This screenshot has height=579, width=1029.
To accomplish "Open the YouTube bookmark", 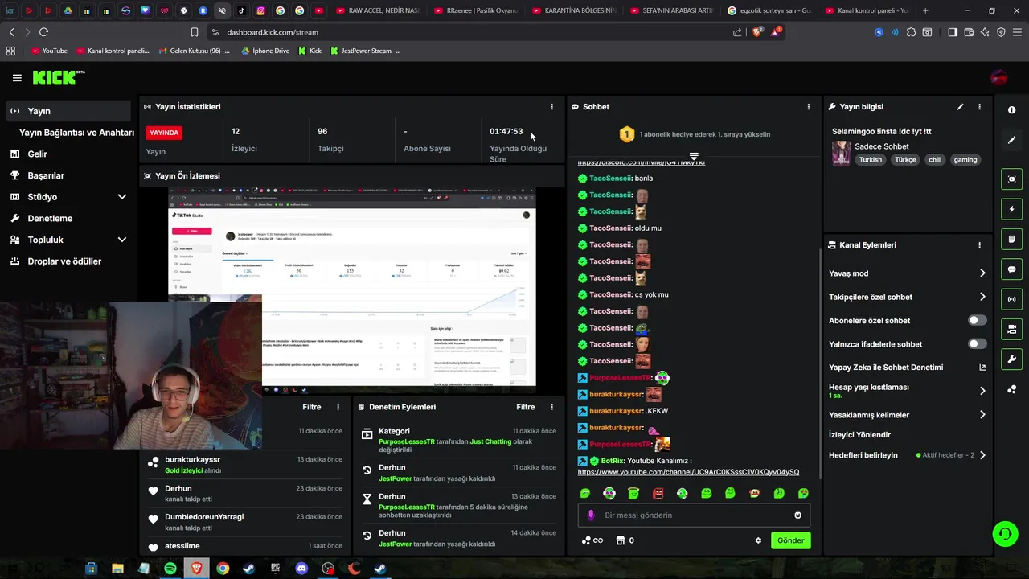I will pyautogui.click(x=49, y=51).
